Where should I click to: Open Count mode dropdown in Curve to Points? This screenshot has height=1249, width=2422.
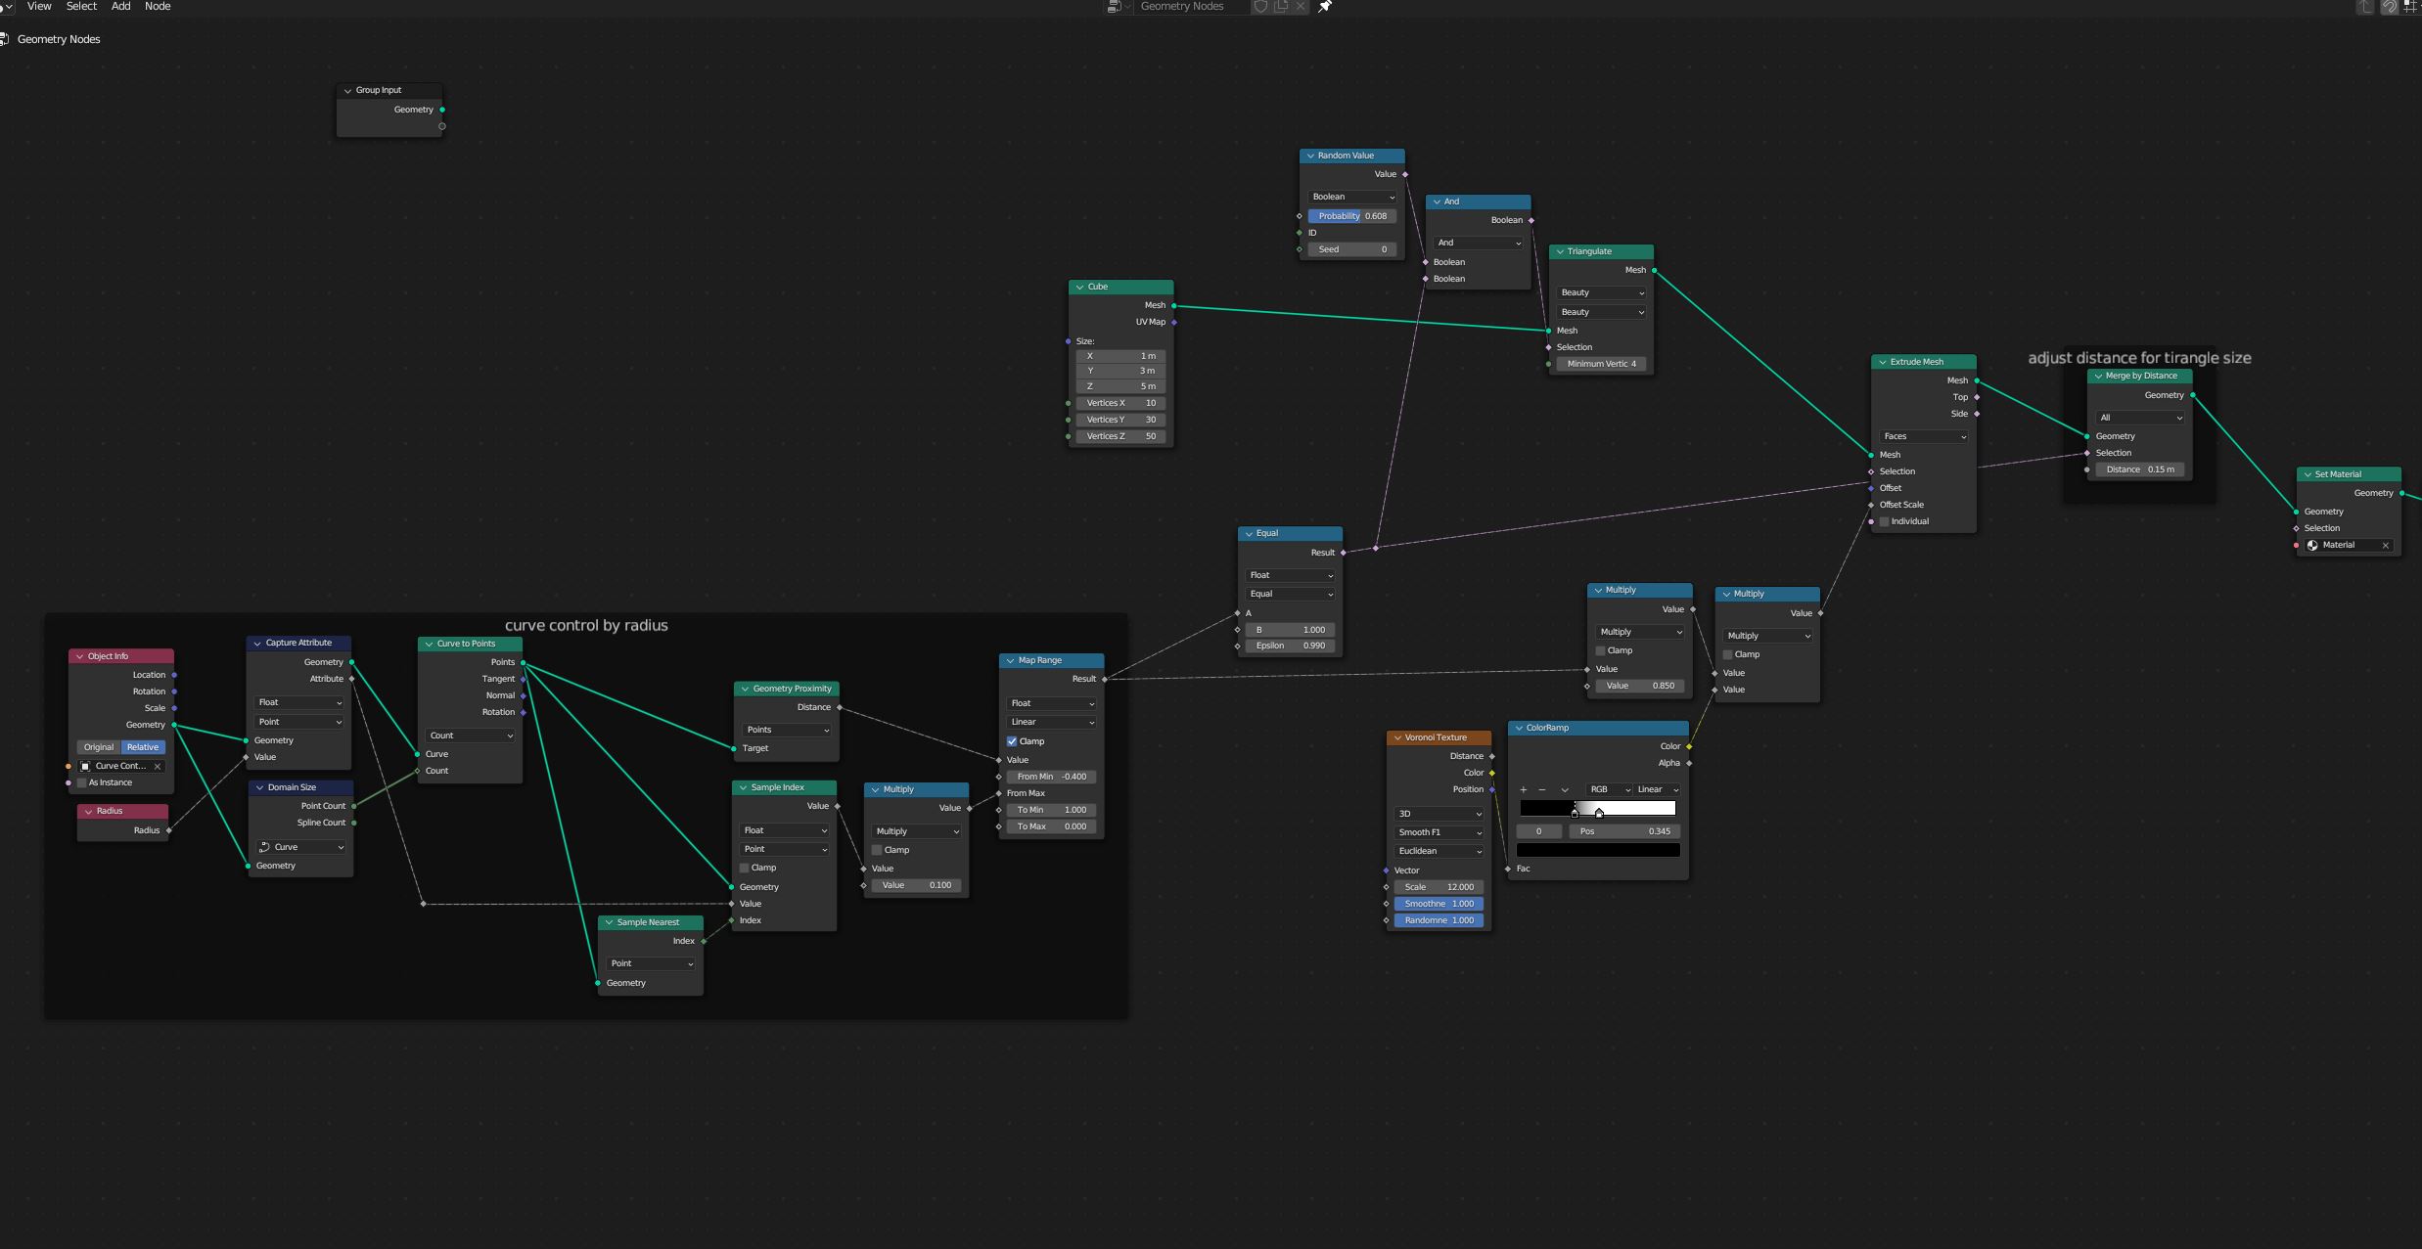point(470,736)
